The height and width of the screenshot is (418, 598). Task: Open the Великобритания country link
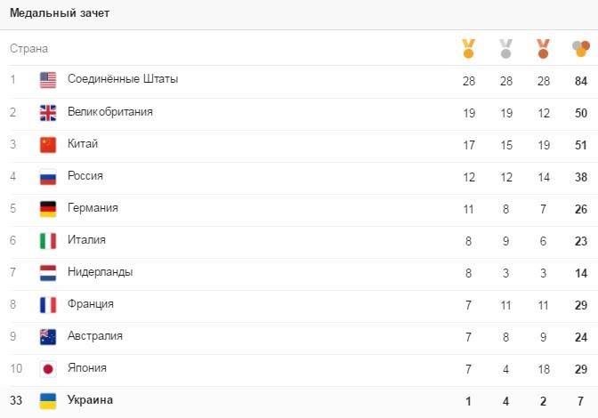(110, 111)
